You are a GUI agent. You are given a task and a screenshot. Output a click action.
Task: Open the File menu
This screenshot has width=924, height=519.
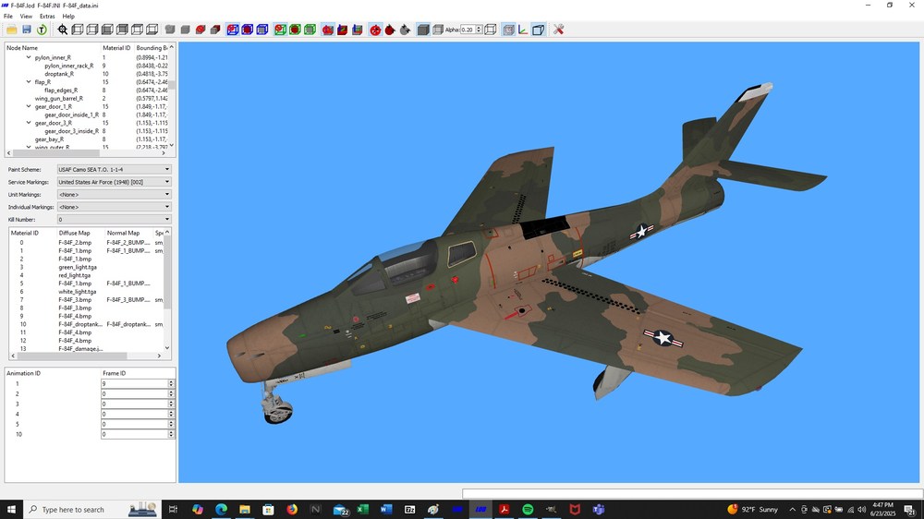8,16
